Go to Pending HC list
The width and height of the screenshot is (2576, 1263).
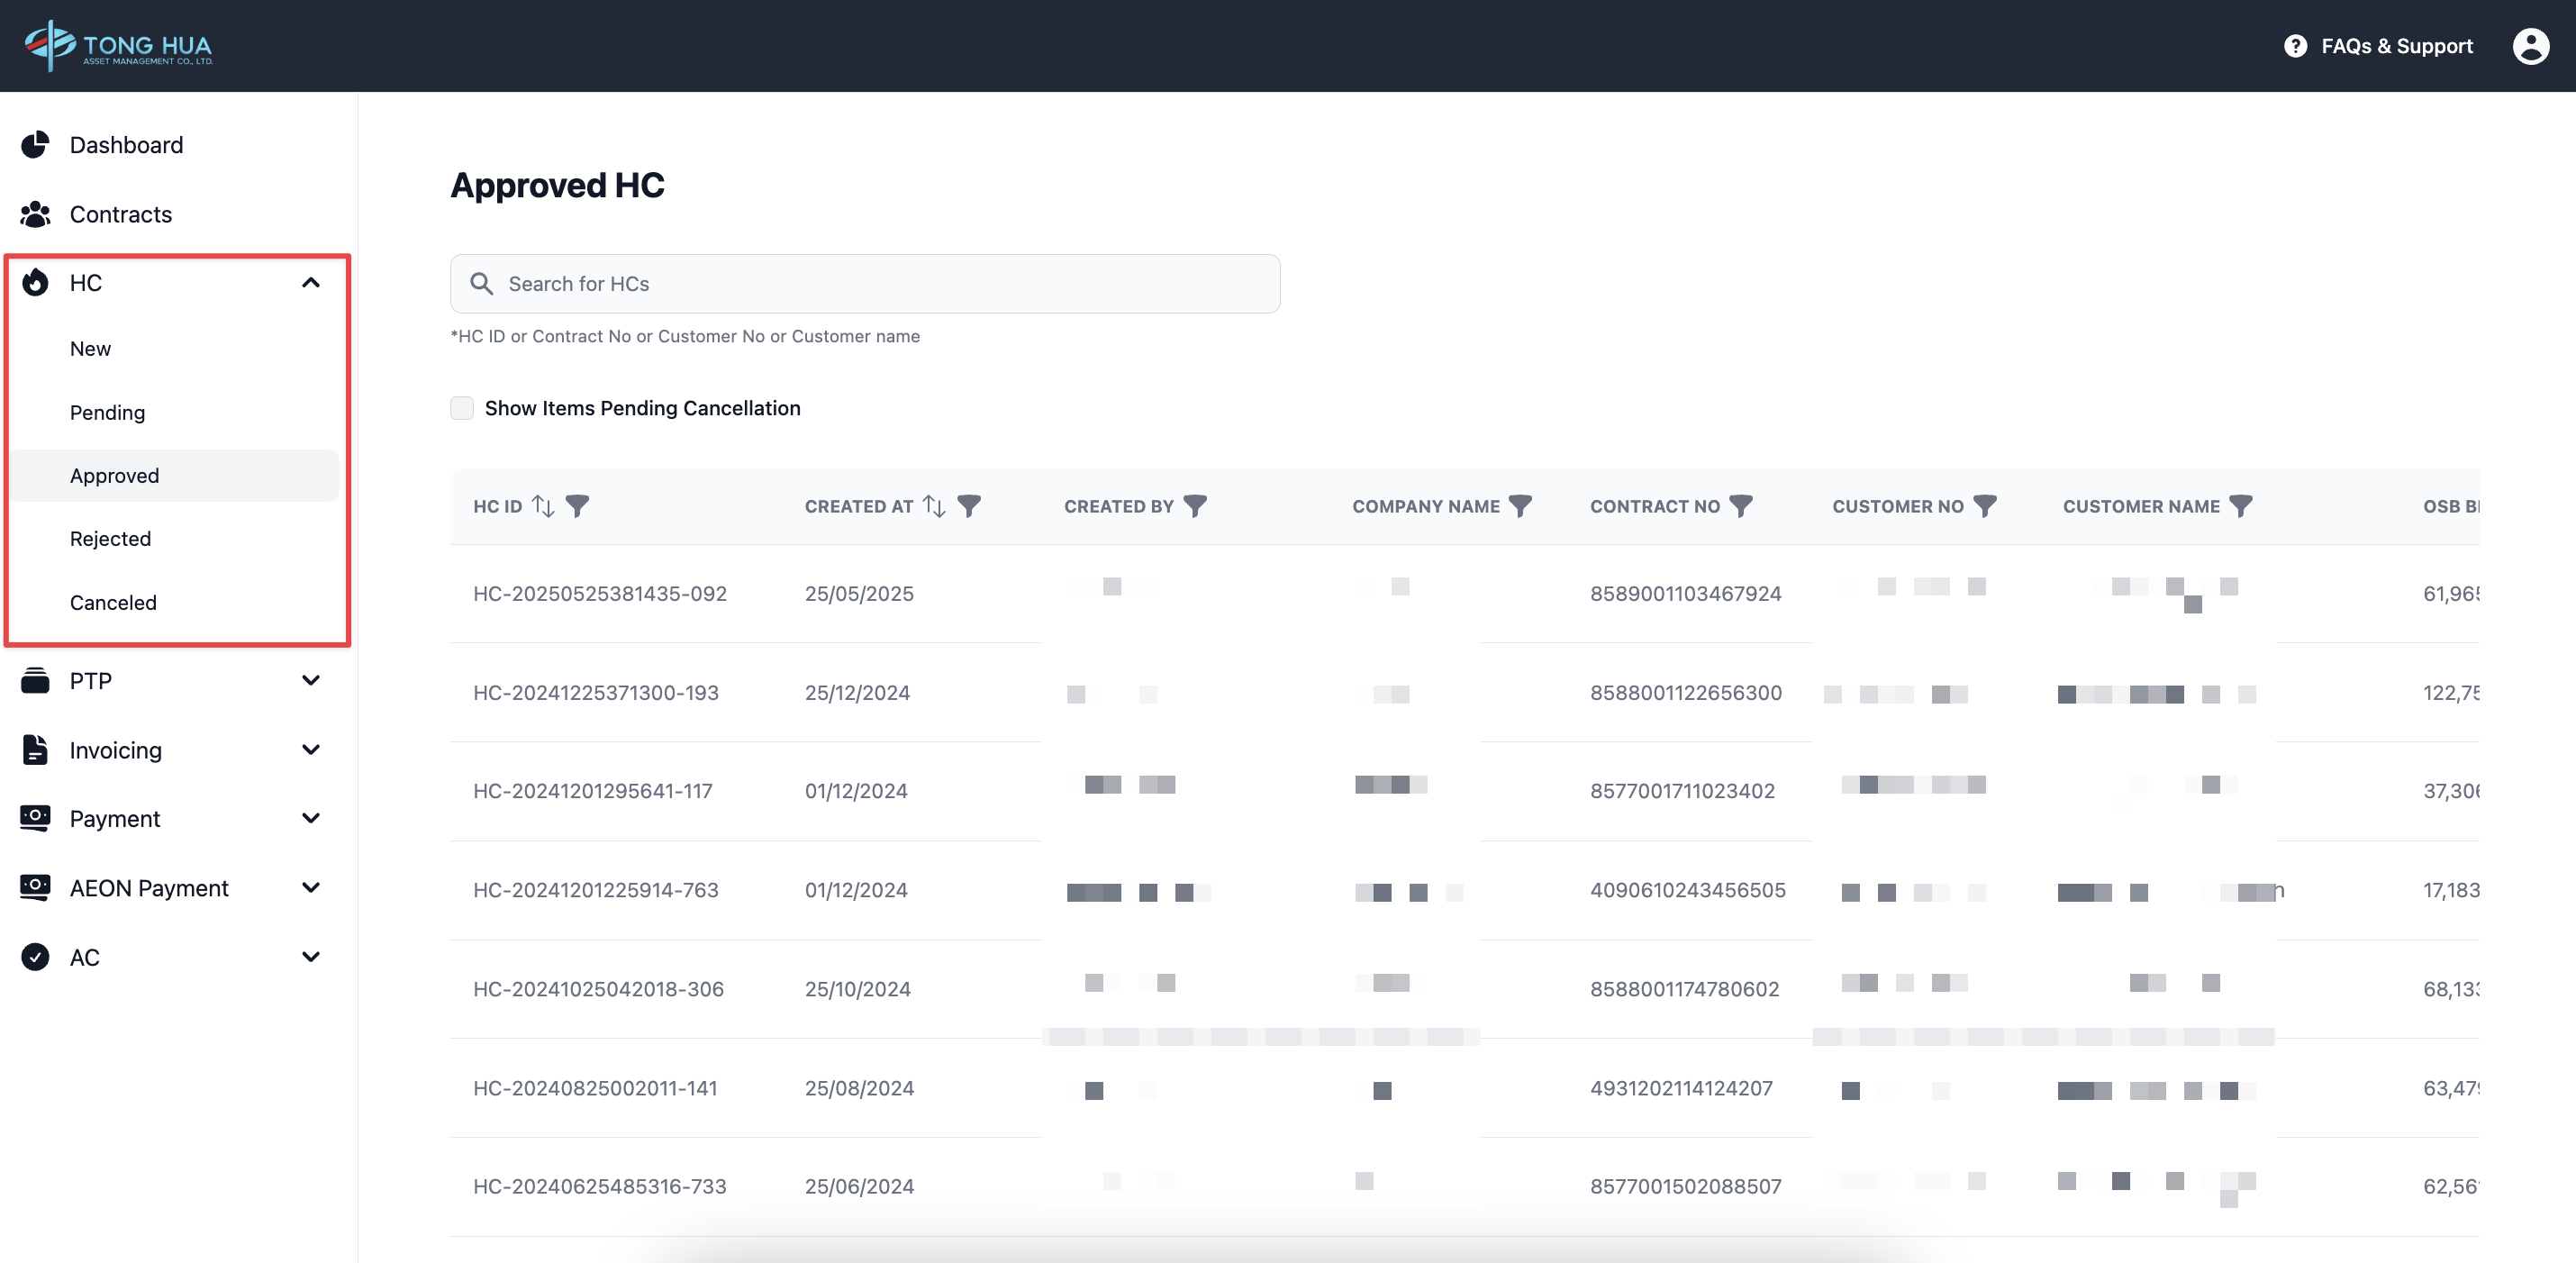coord(107,413)
